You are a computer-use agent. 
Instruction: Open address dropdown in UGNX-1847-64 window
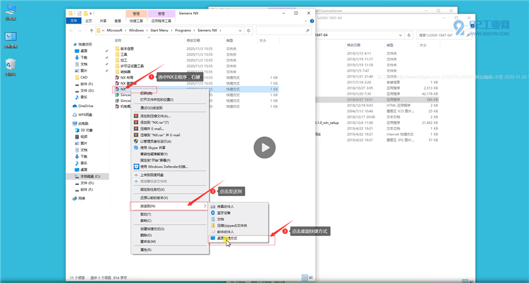[401, 35]
